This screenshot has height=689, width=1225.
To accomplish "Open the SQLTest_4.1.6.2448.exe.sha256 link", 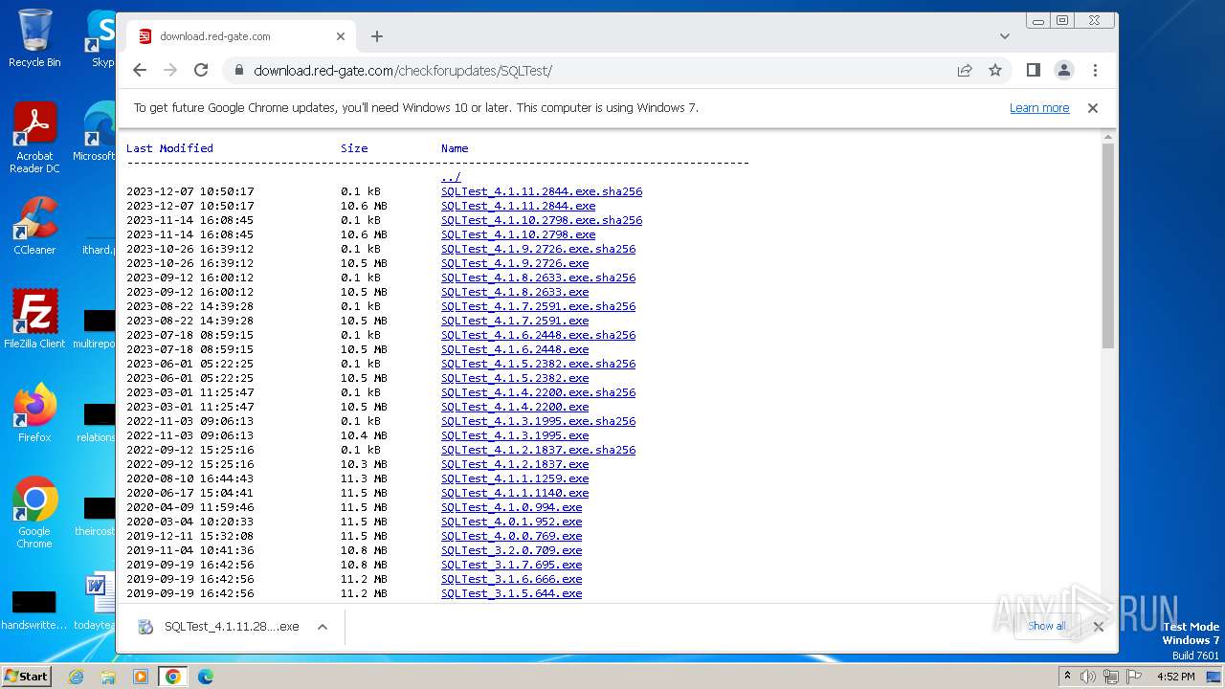I will point(538,335).
